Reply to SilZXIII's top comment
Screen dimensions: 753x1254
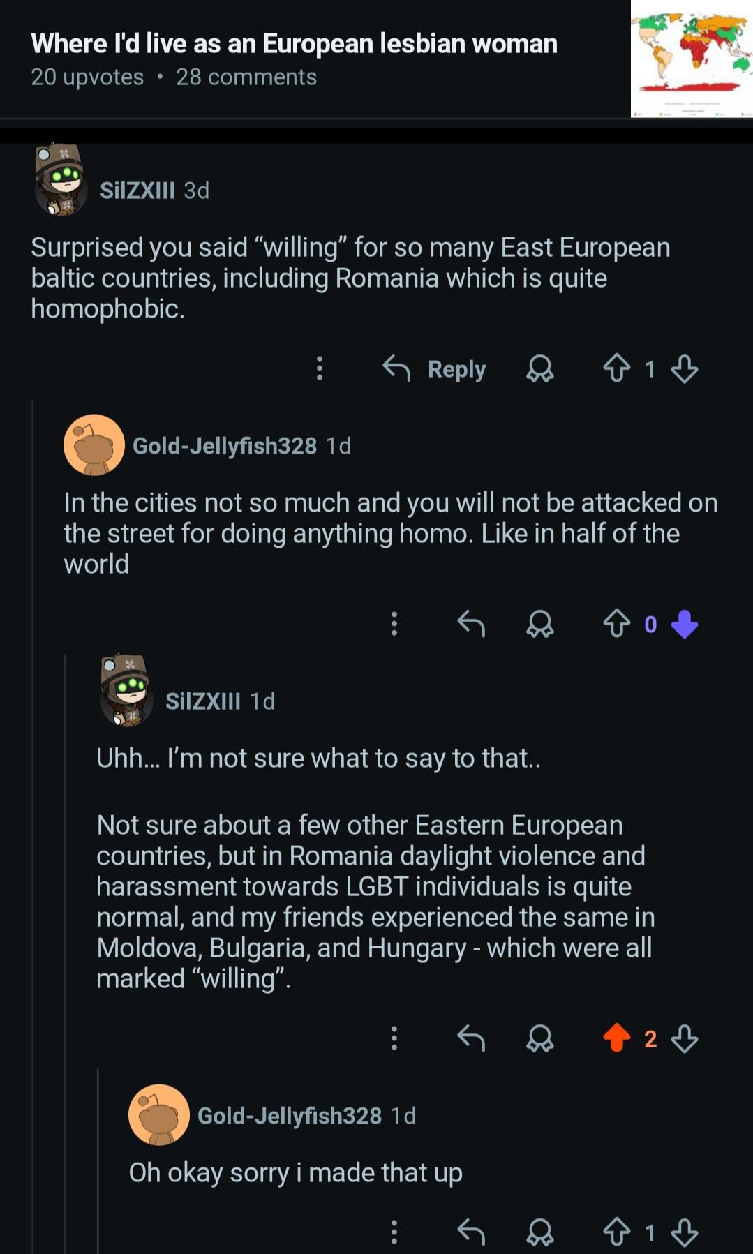(435, 368)
